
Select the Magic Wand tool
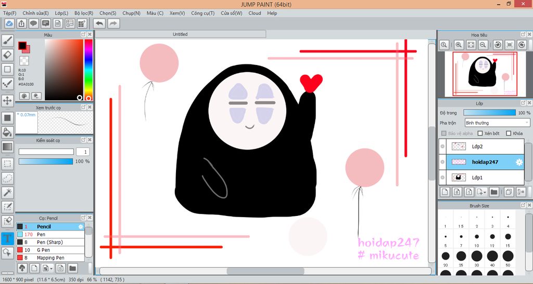tap(7, 193)
